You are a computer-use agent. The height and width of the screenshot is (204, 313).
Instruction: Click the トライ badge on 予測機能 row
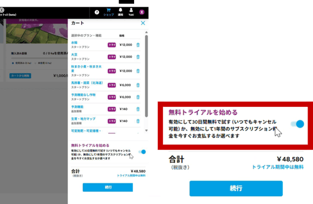[112, 109]
